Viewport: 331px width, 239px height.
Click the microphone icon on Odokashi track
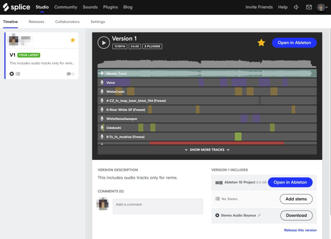tap(102, 128)
